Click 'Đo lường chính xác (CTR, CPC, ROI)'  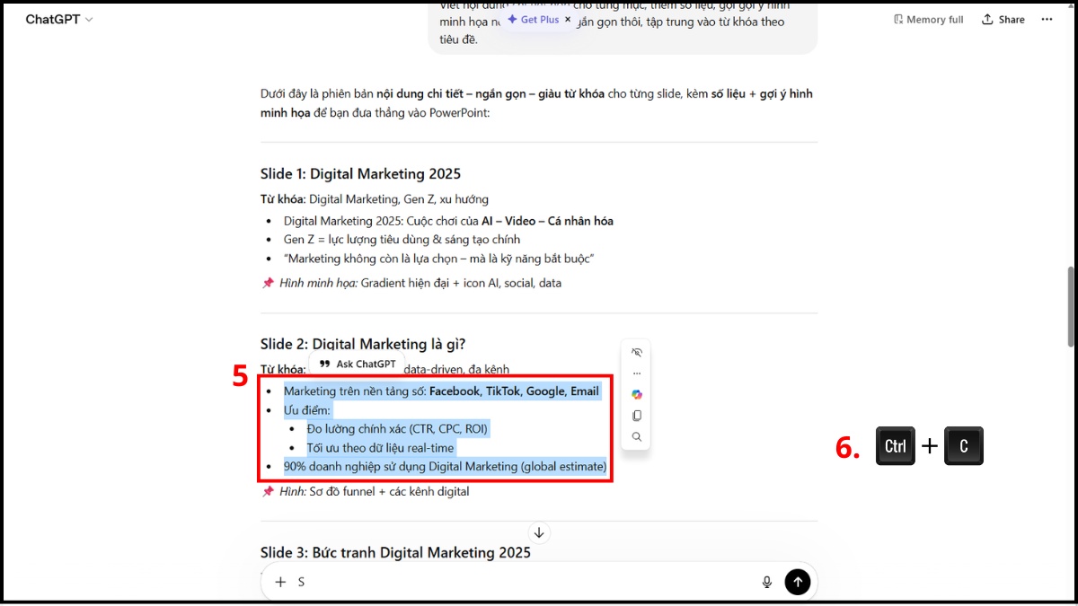397,429
